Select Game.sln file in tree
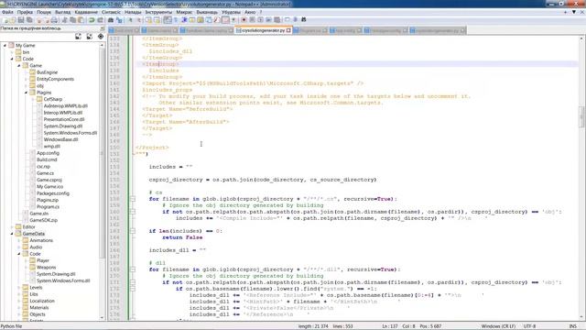 (38, 214)
